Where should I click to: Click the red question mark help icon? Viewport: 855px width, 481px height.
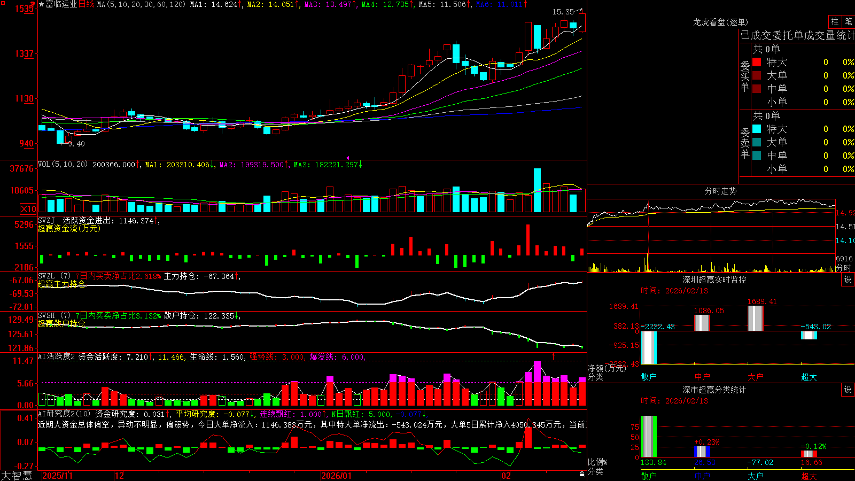tap(34, 4)
